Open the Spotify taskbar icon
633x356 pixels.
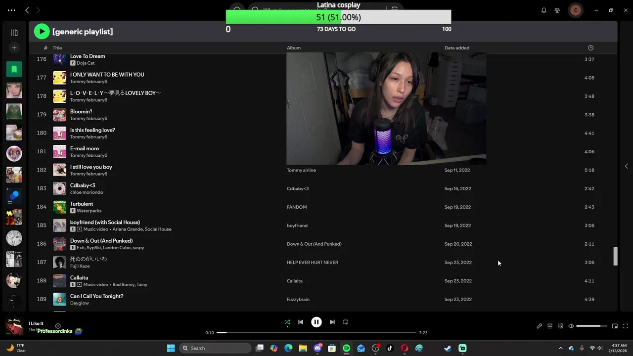pos(347,348)
